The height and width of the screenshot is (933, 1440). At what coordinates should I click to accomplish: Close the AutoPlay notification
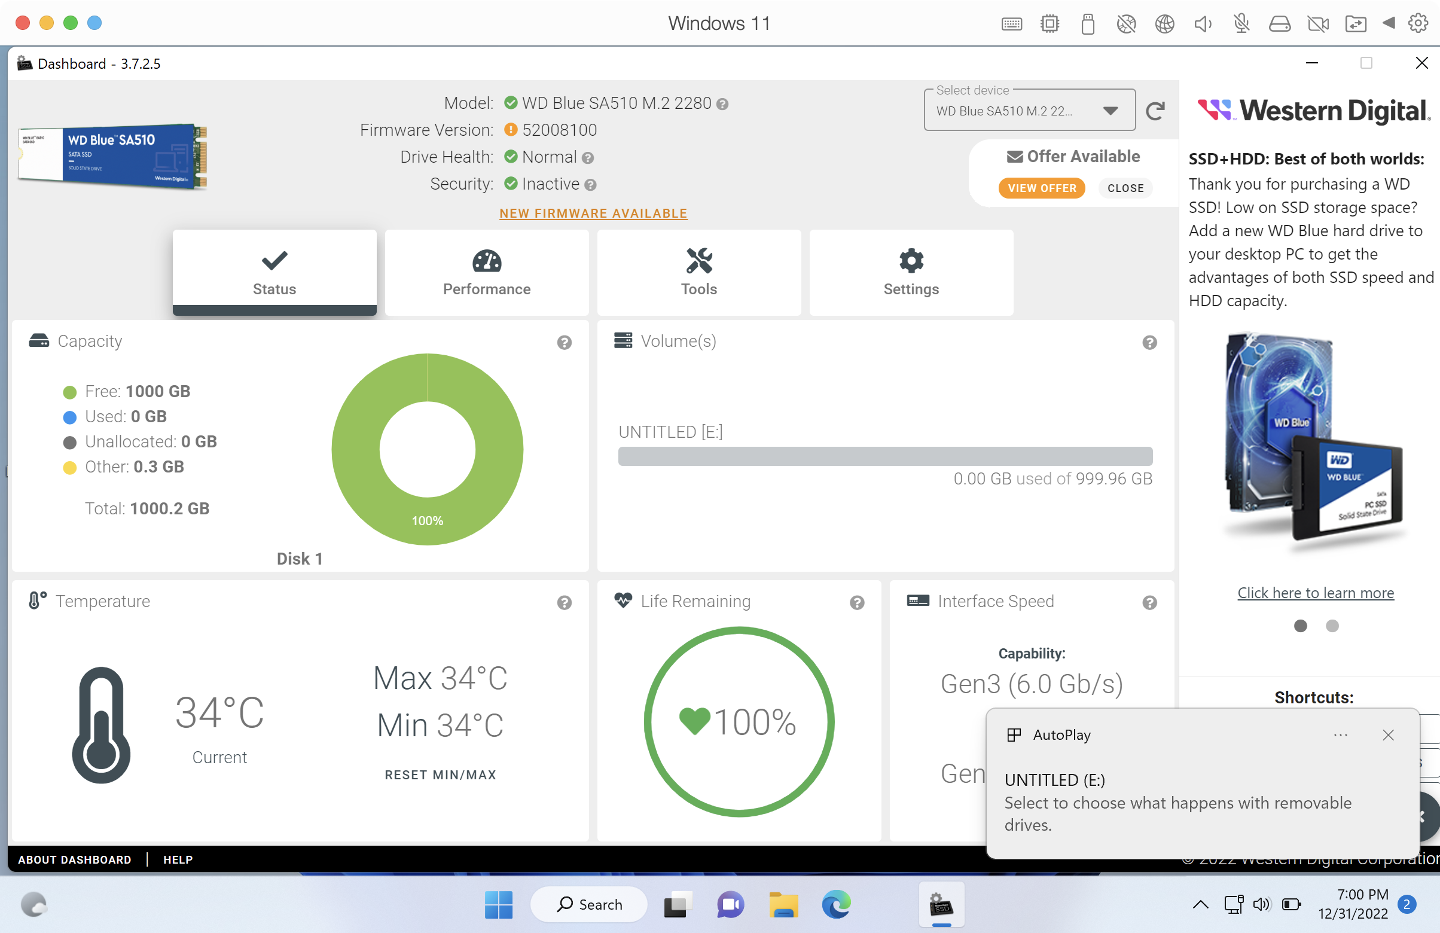pos(1388,735)
